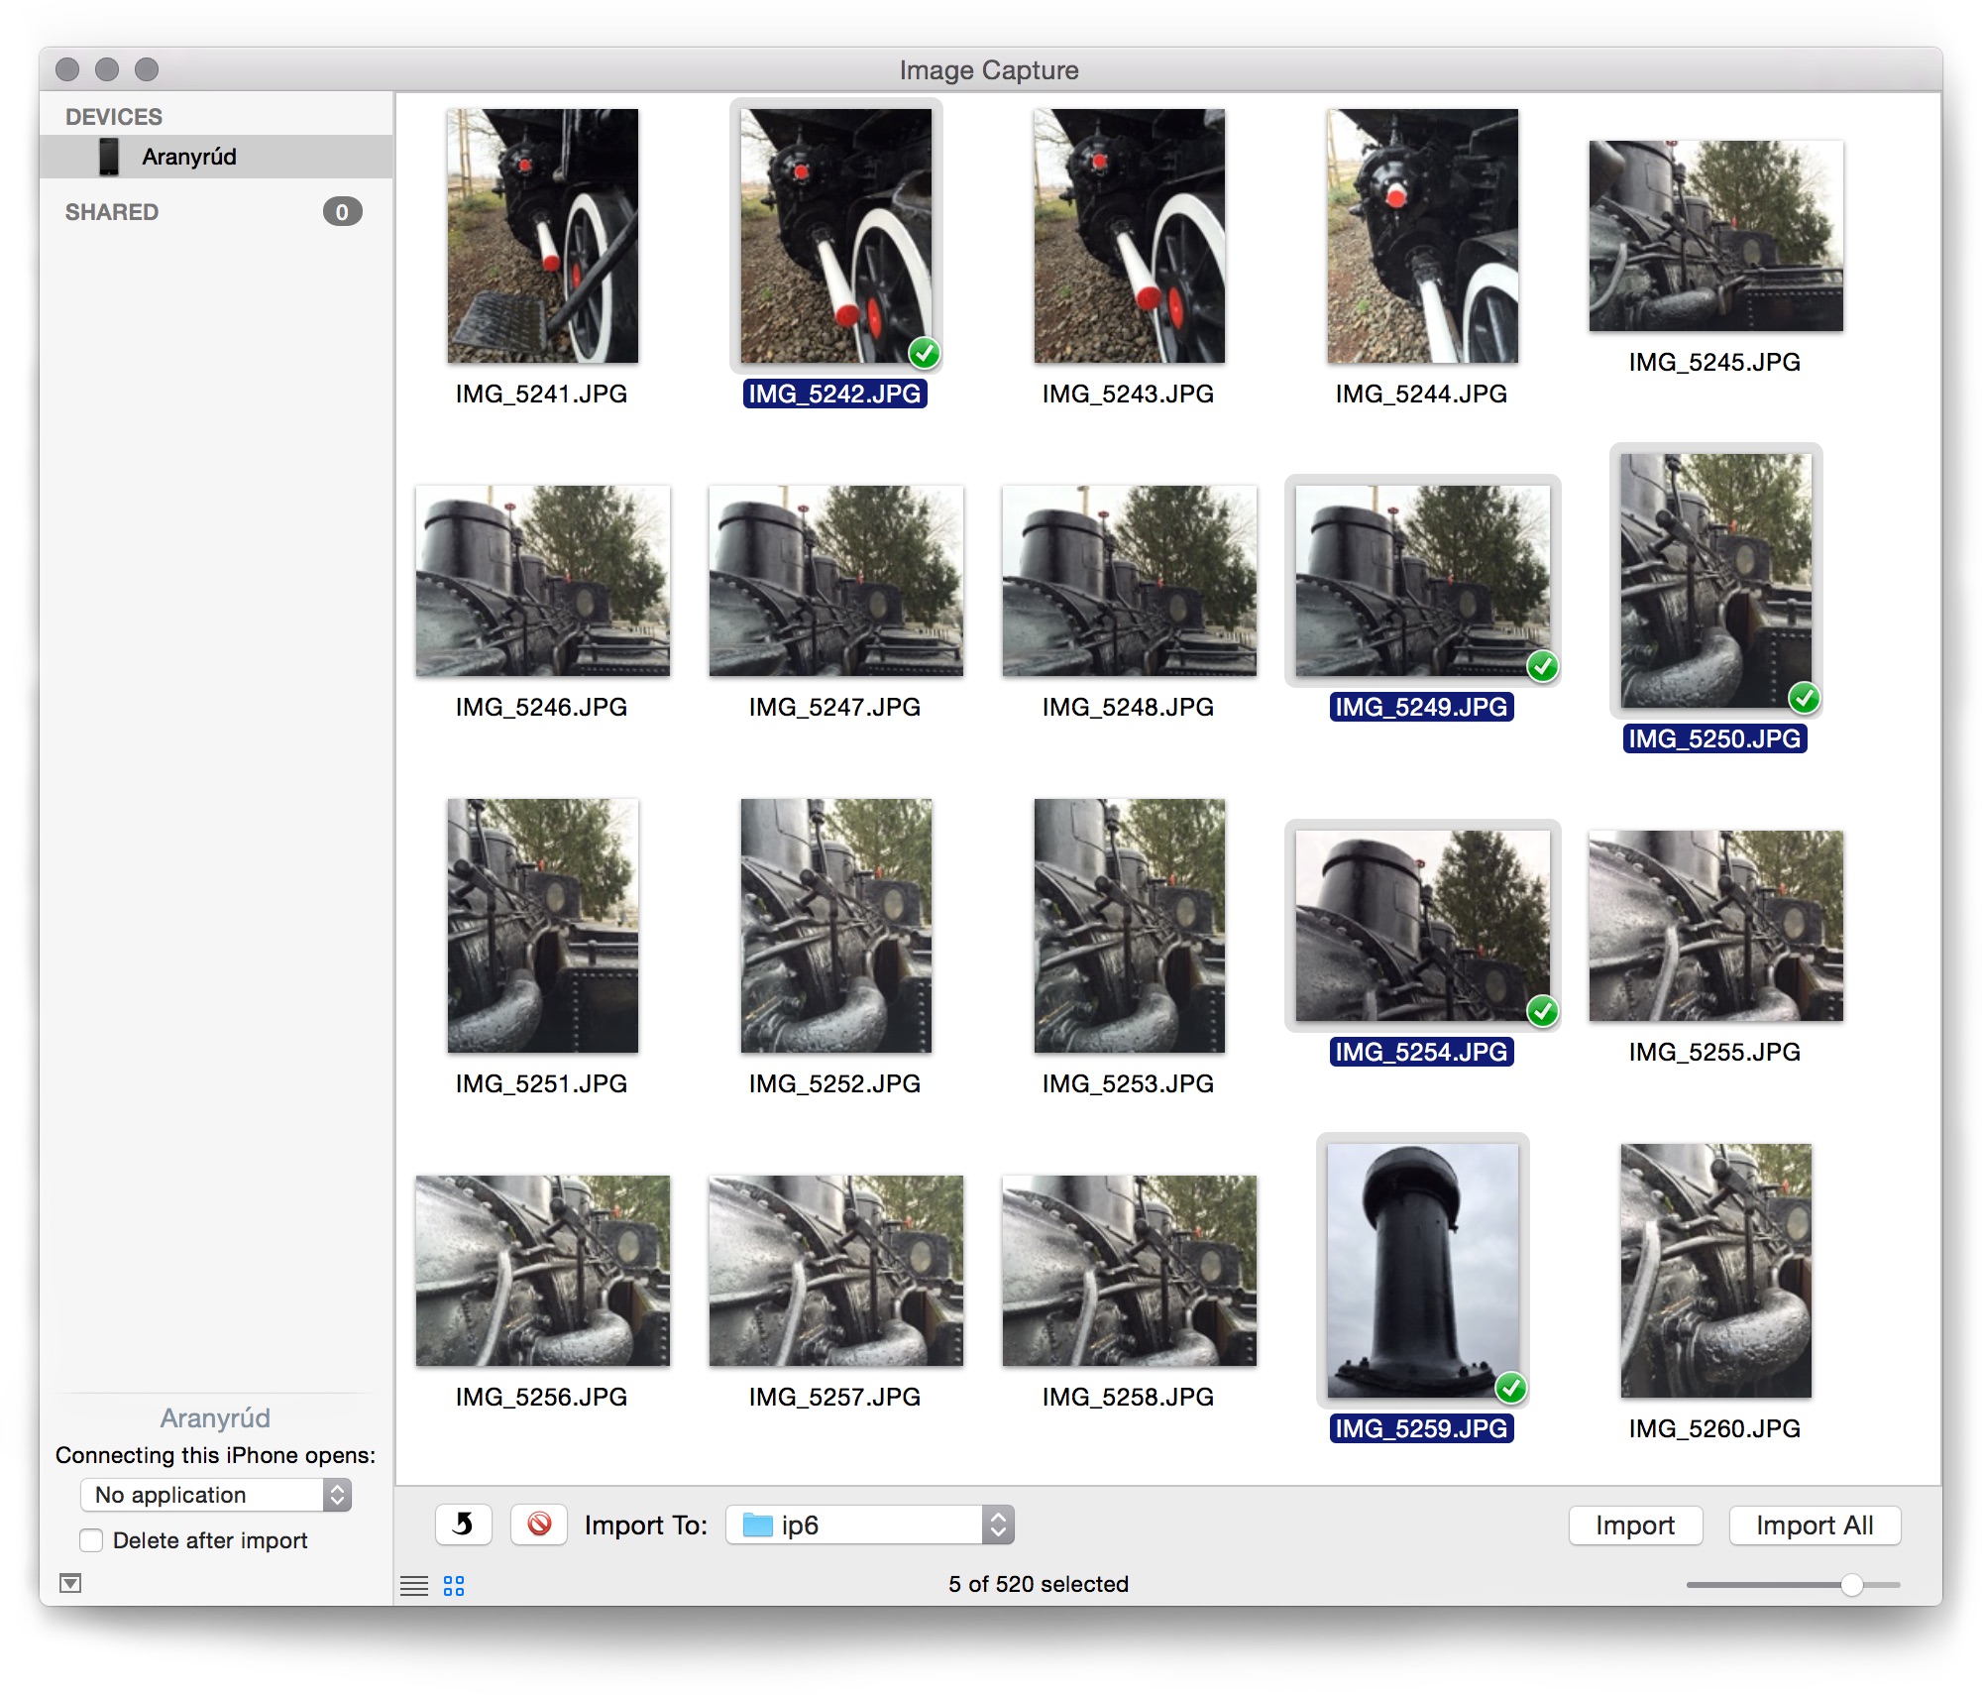
Task: Click the IMG_5259.JPG chimney thumbnail
Action: (1423, 1271)
